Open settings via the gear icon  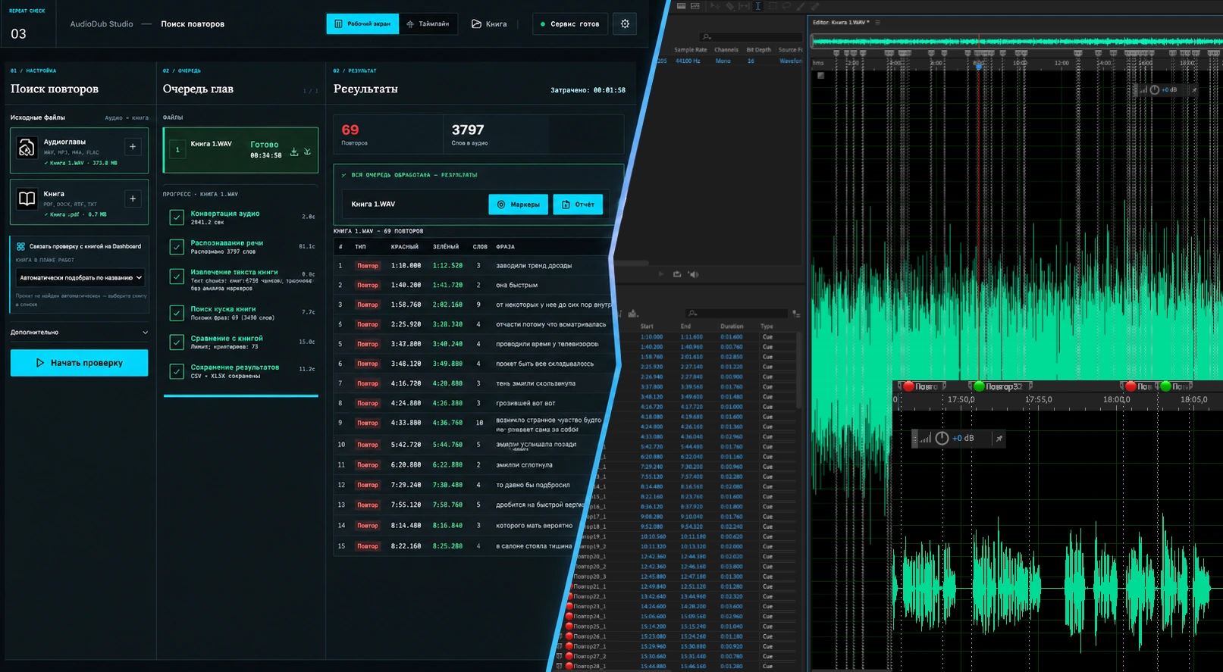tap(625, 23)
